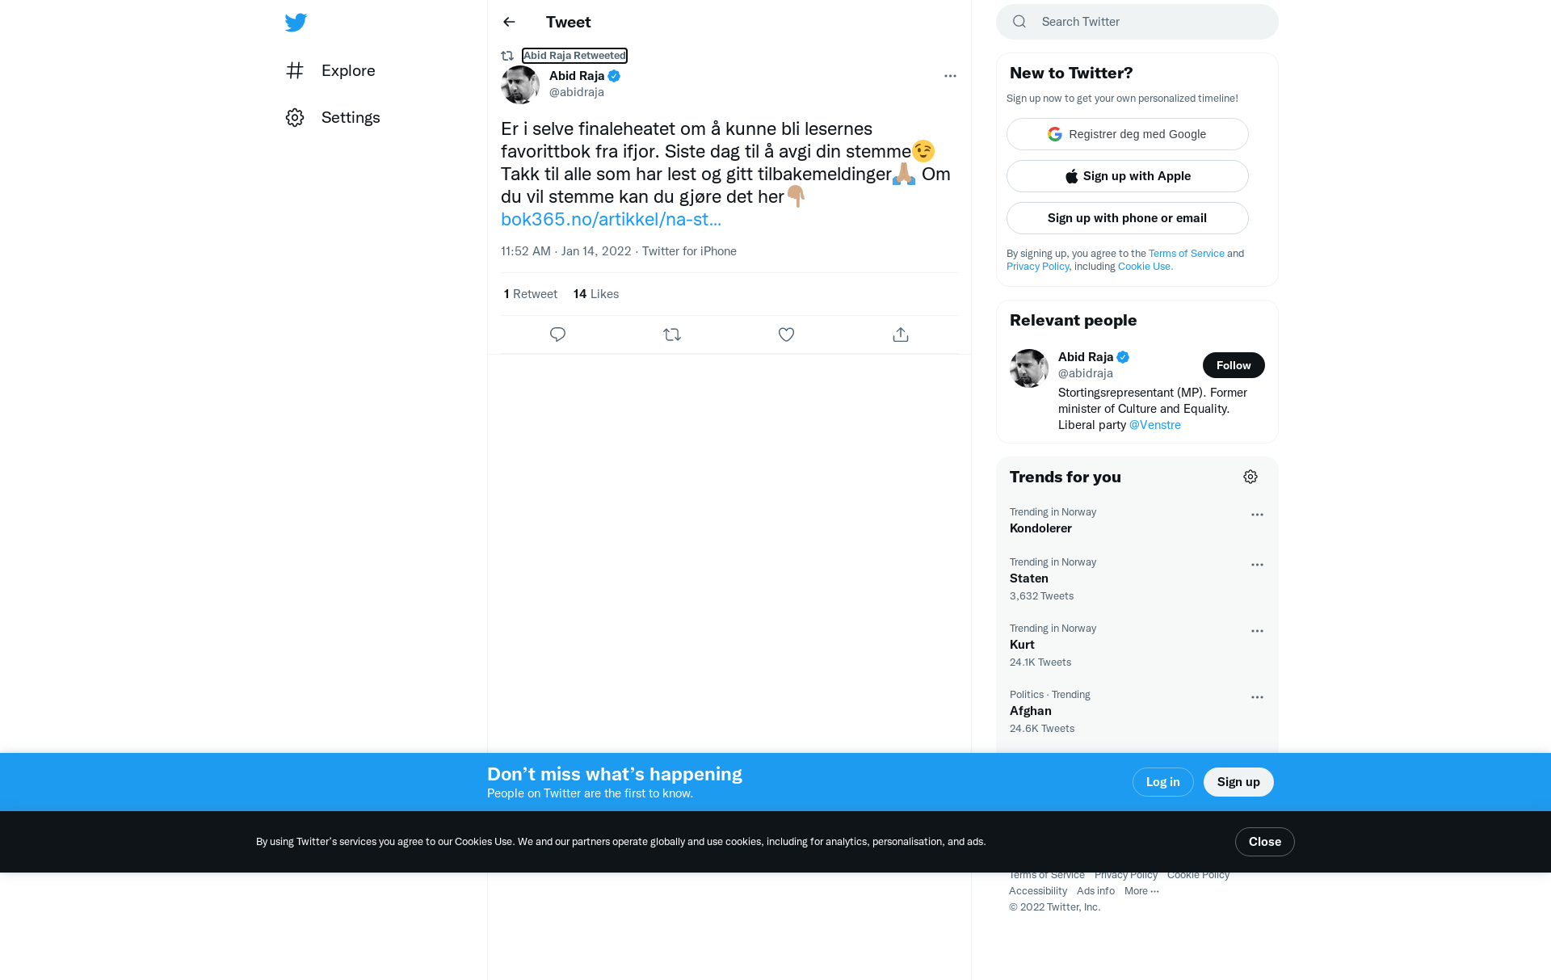
Task: Follow Abid Raja
Action: 1234,365
